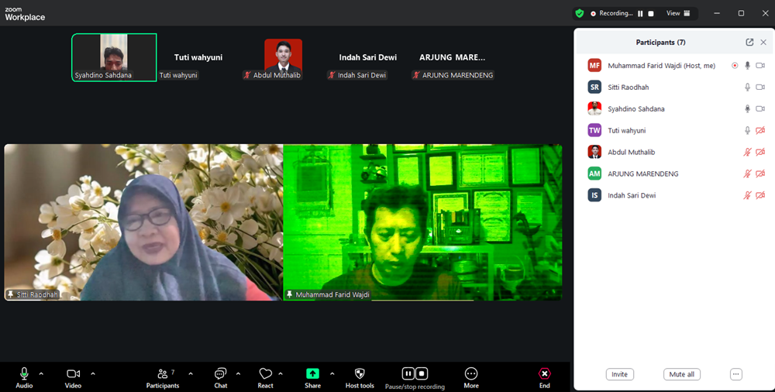The width and height of the screenshot is (775, 392).
Task: Expand caret next to React button
Action: (x=281, y=373)
